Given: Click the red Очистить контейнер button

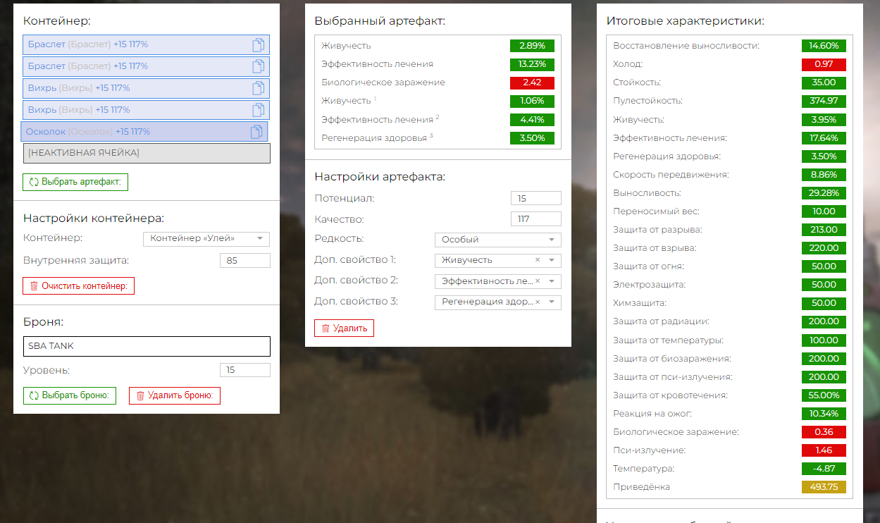Looking at the screenshot, I should pos(78,286).
